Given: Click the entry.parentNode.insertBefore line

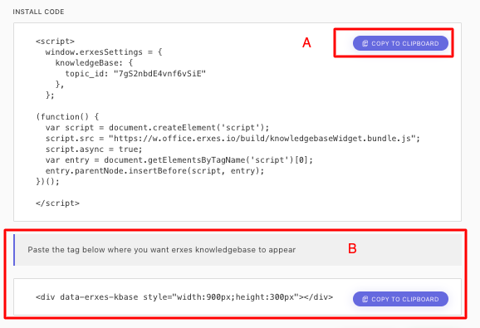Looking at the screenshot, I should pos(154,171).
